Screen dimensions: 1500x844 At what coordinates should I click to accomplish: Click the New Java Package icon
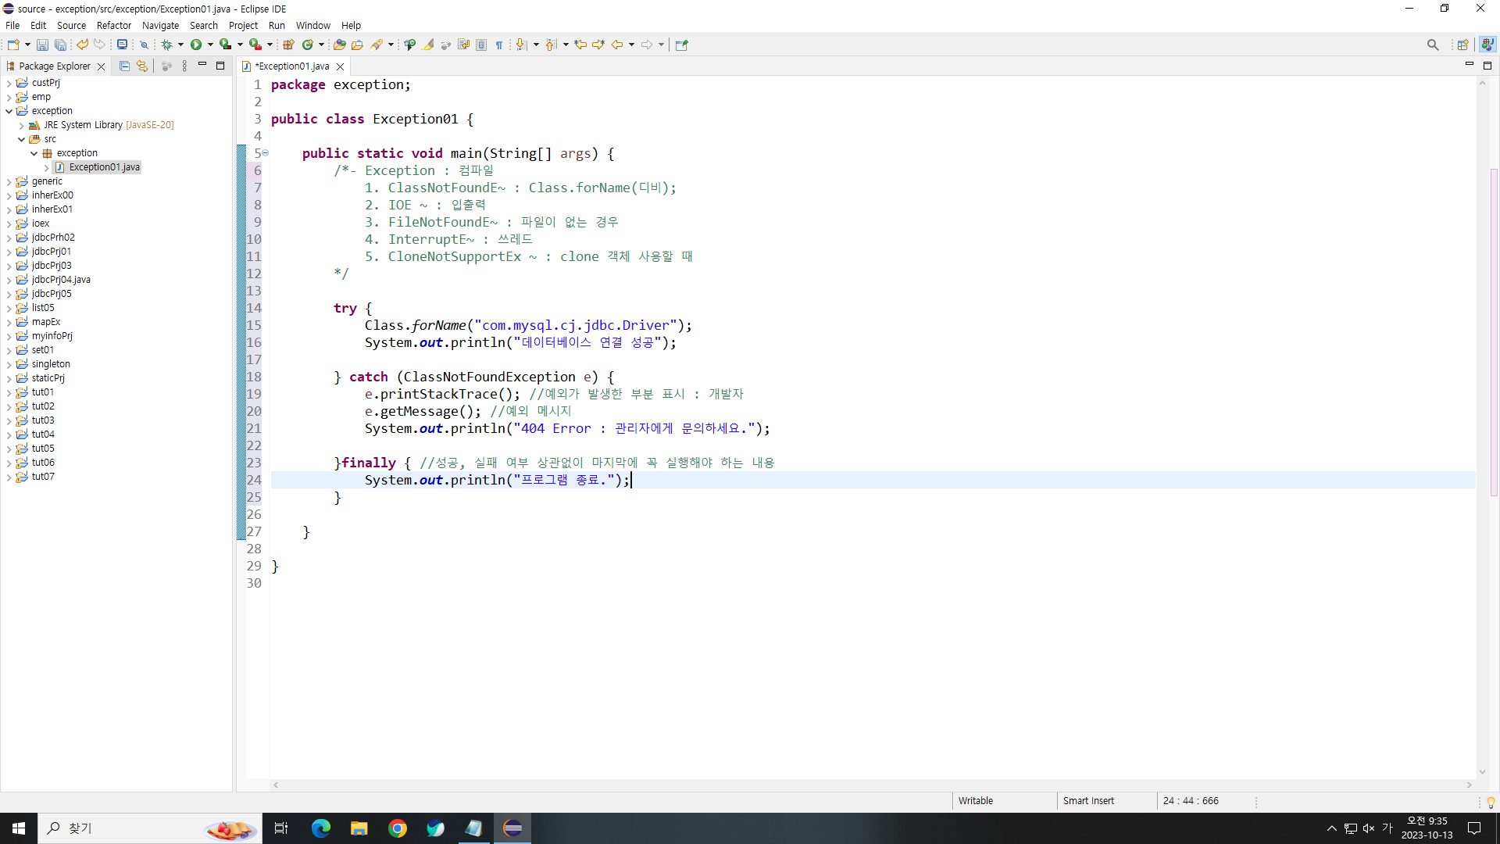tap(288, 45)
